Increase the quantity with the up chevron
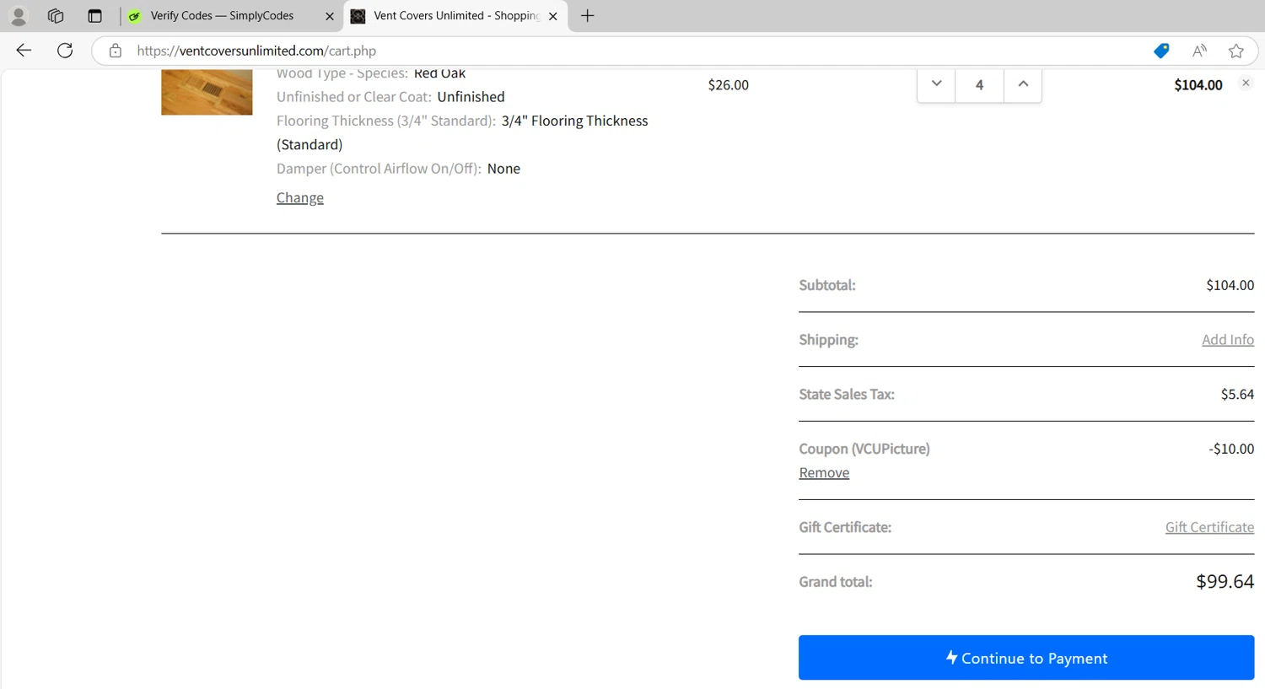The image size is (1265, 689). coord(1023,84)
